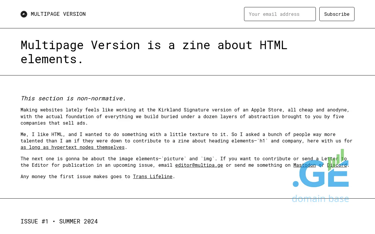The width and height of the screenshot is (375, 234).
Task: Open the MULTIPAGE VERSION site title
Action: click(x=58, y=14)
